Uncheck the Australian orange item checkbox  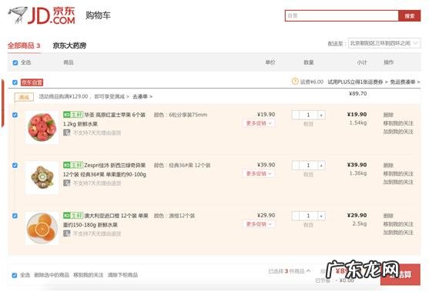pyautogui.click(x=15, y=216)
